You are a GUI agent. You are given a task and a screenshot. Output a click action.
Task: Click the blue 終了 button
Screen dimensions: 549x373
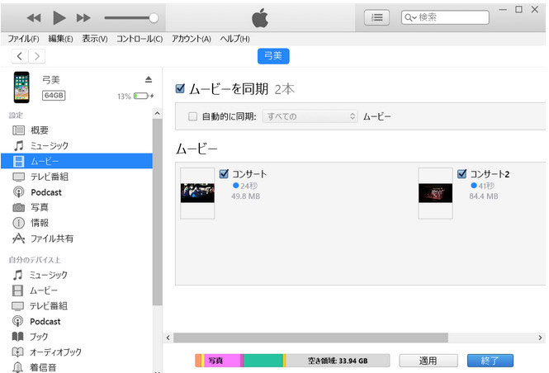[x=490, y=361]
